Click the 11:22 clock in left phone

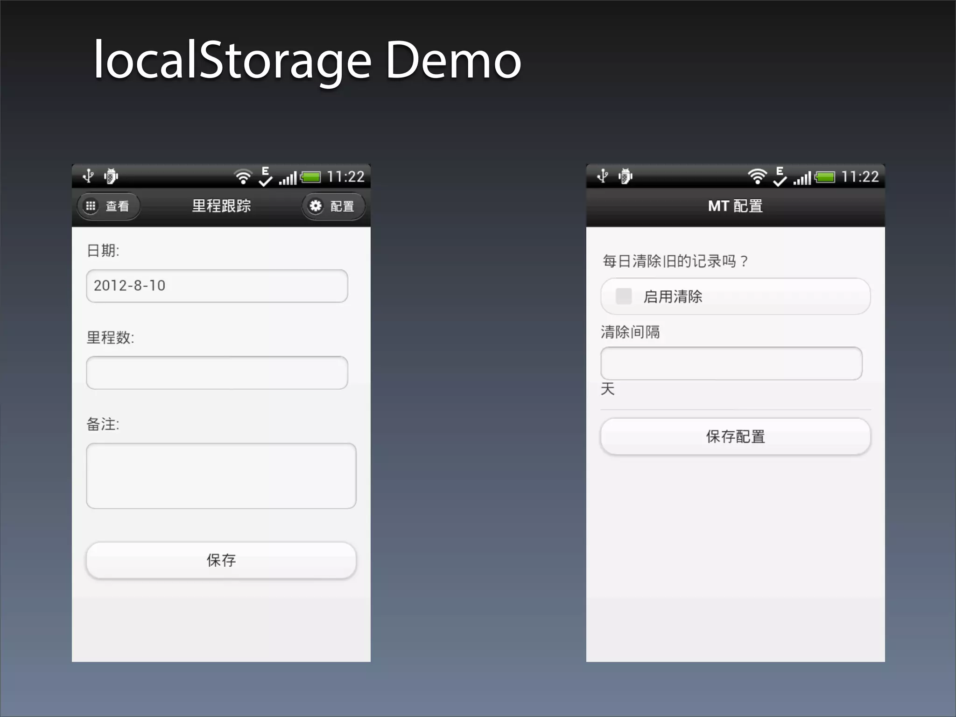click(345, 177)
